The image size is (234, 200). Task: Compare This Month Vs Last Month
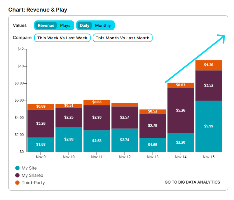pyautogui.click(x=123, y=38)
